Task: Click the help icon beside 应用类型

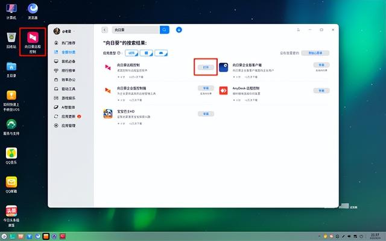Action: (119, 53)
